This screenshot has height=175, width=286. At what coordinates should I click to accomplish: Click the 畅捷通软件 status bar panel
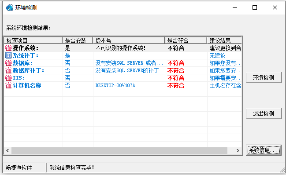point(24,168)
